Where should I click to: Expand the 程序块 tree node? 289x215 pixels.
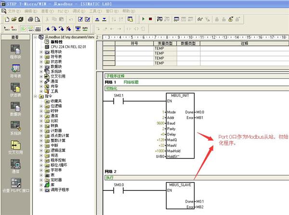41,52
